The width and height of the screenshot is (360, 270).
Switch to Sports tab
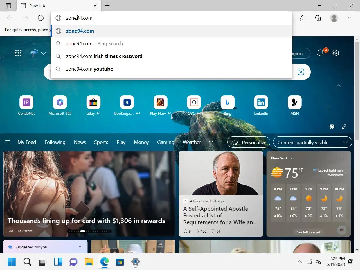coord(101,142)
